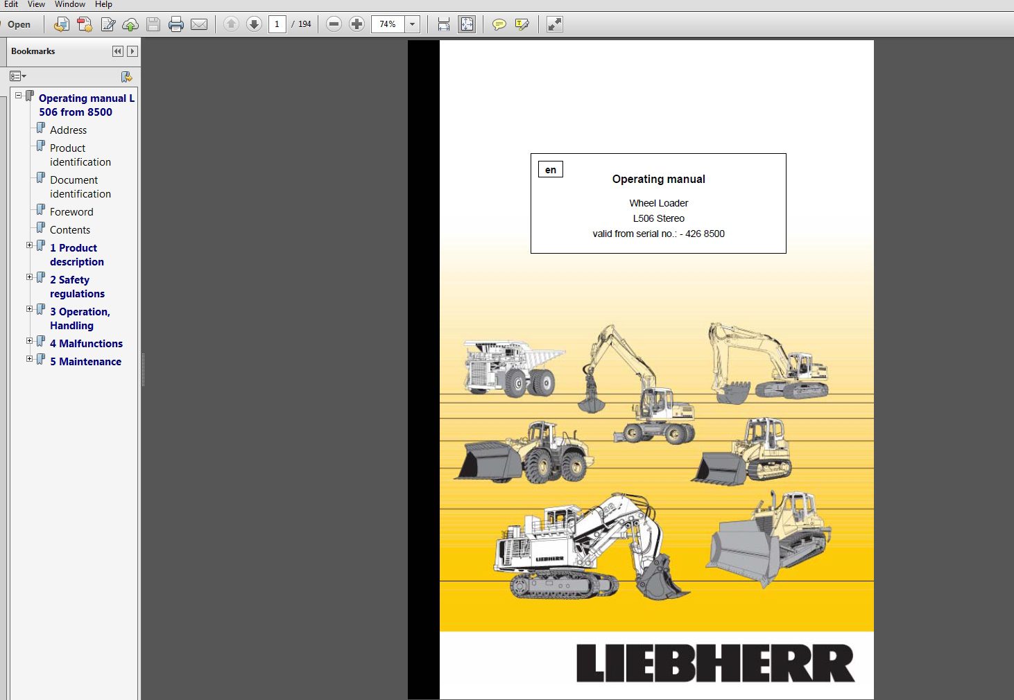Open the Contents bookmark
The image size is (1014, 700).
[70, 230]
